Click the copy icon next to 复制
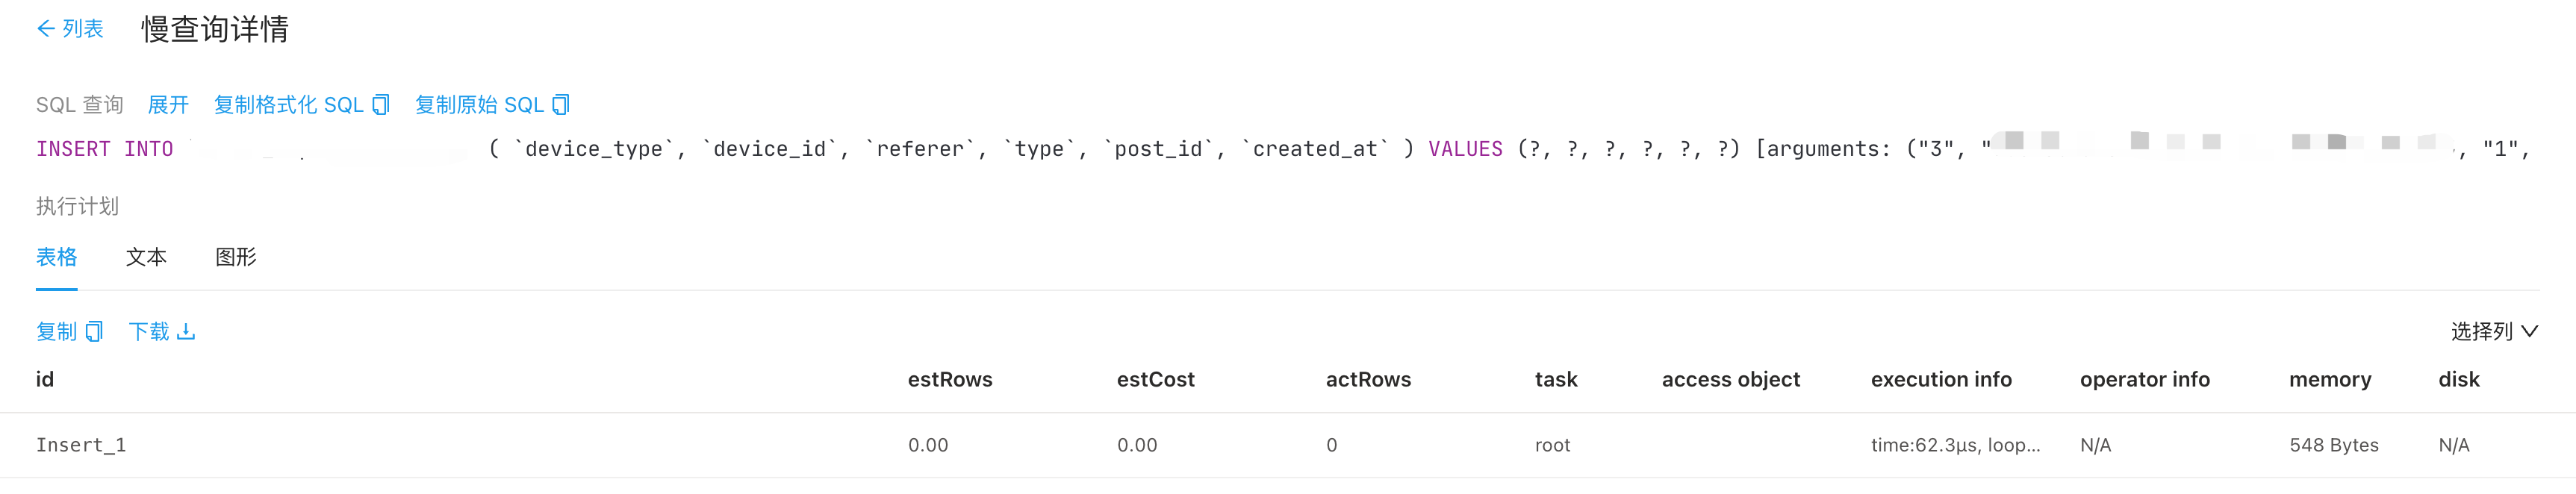 [x=94, y=332]
